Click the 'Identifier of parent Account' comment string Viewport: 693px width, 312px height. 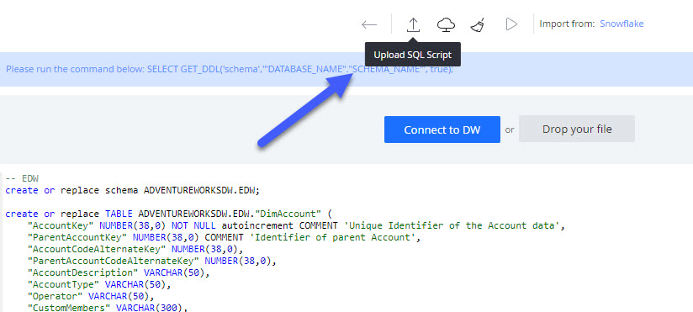coord(332,237)
